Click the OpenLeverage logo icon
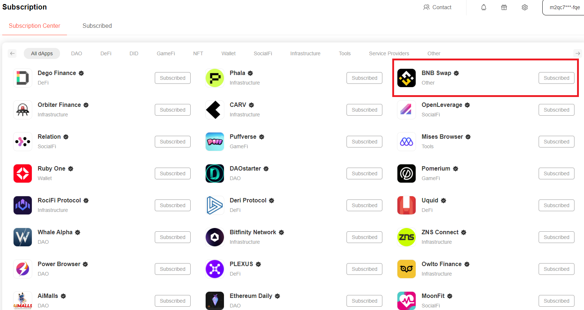The width and height of the screenshot is (584, 310). (x=407, y=110)
